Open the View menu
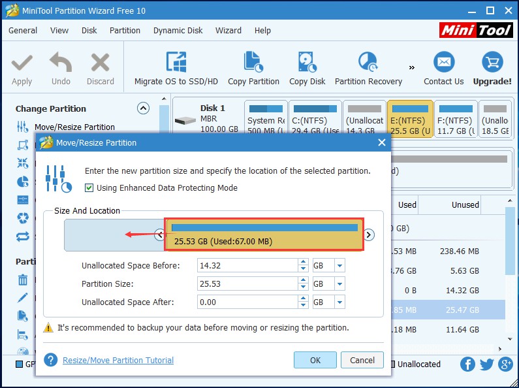Image resolution: width=519 pixels, height=388 pixels. [59, 31]
